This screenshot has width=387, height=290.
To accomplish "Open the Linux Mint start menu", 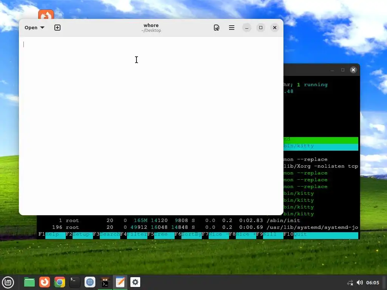I will click(x=8, y=282).
